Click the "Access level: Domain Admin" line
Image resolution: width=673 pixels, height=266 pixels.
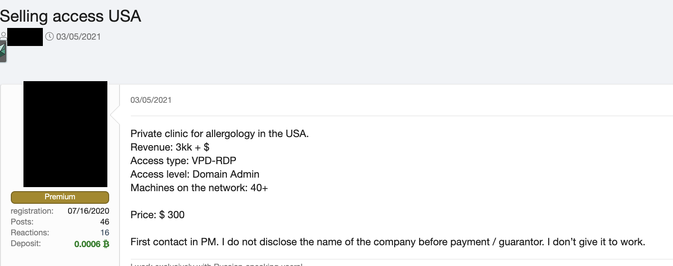[195, 174]
